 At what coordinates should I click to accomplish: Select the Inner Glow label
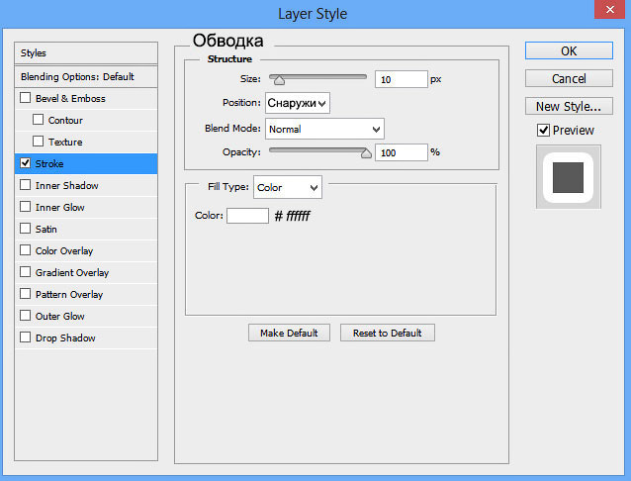[x=60, y=208]
